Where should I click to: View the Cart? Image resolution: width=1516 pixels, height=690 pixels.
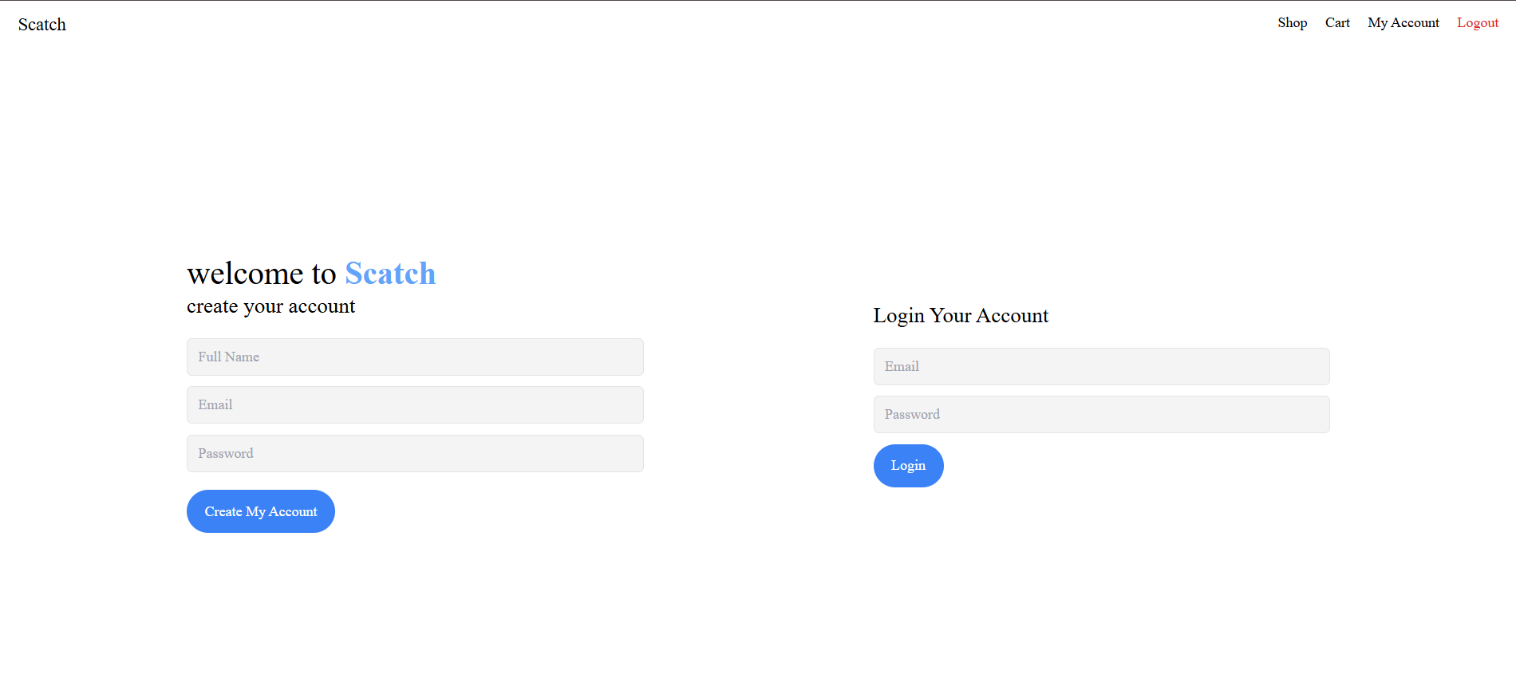[1337, 23]
